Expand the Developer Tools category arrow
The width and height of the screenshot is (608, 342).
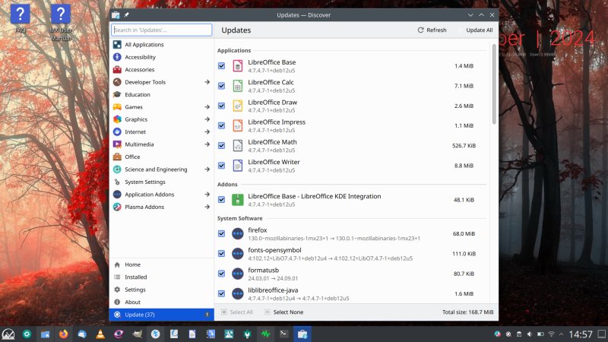click(207, 82)
